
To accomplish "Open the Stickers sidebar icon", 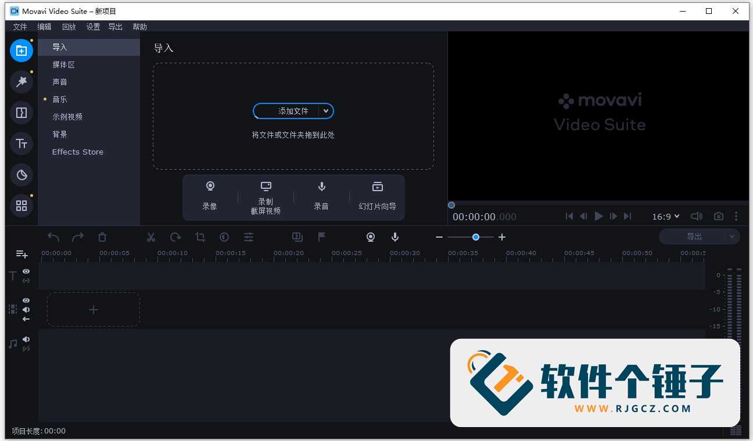I will [x=21, y=174].
